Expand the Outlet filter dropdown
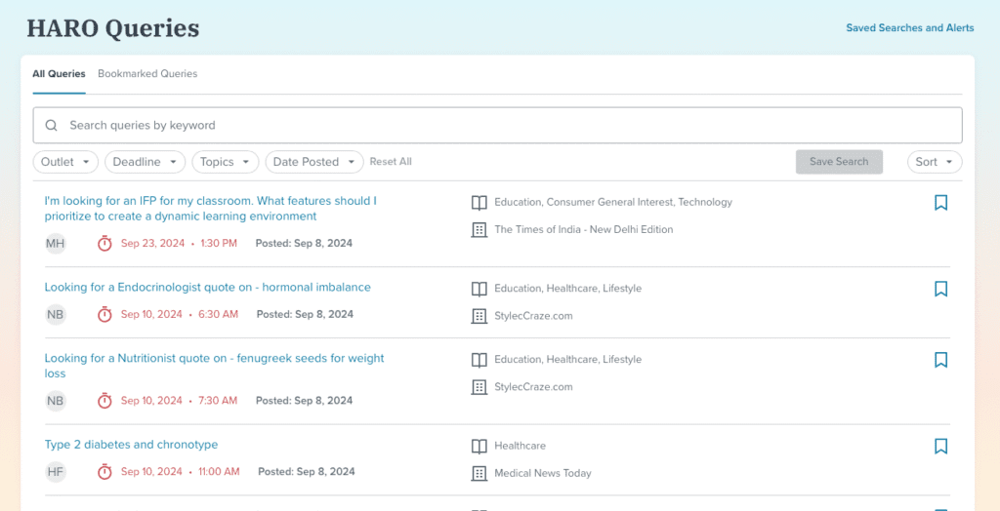1000x511 pixels. (x=65, y=162)
